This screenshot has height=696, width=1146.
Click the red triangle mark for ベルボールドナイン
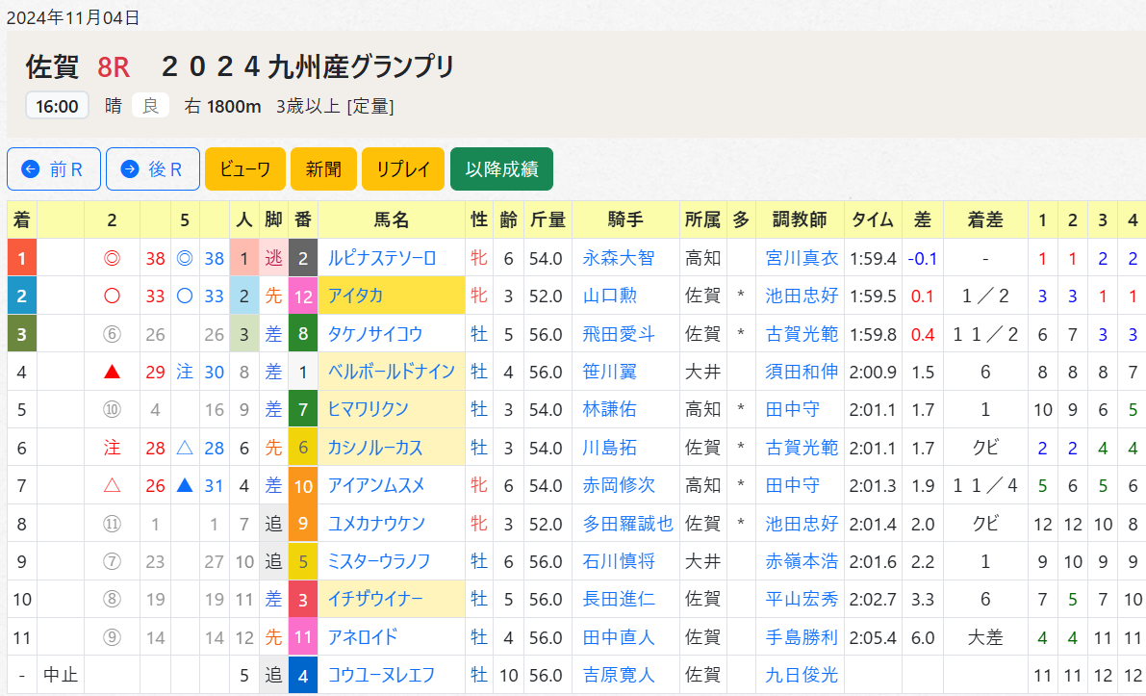112,373
